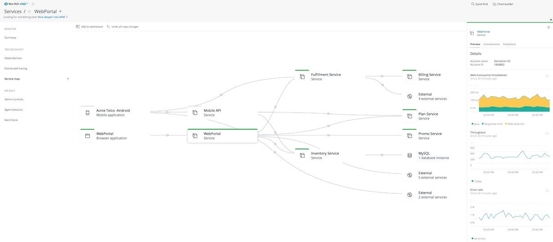This screenshot has width=553, height=242.
Task: Click the Error rate line chart
Action: 514,214
